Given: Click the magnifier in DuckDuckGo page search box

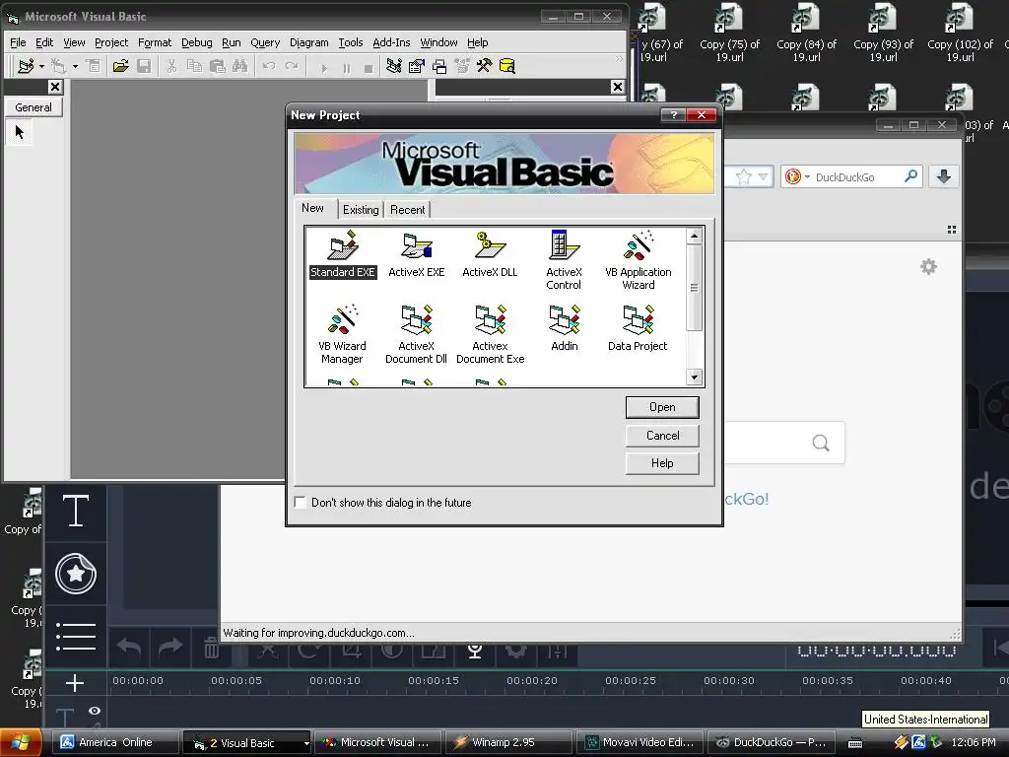Looking at the screenshot, I should click(821, 443).
